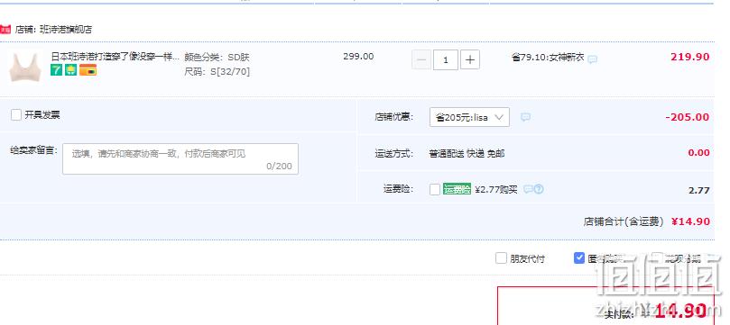Click the insurance price 2.77
Viewport: 730px width, 325px height.
coord(698,190)
